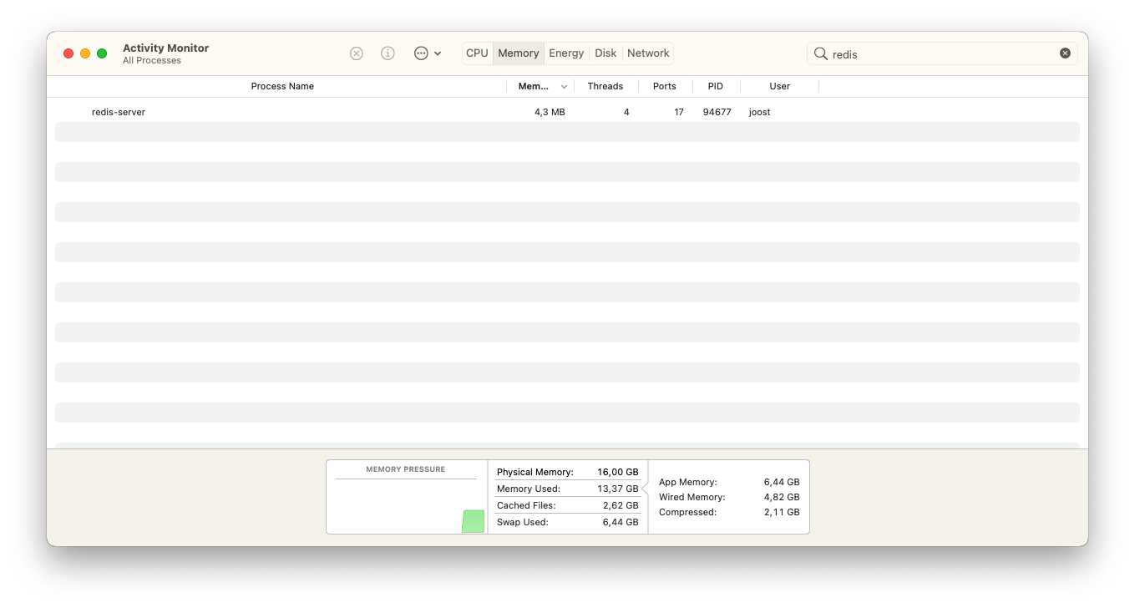Screen dimensions: 1135x608
Task: Click the magnifying glass search icon
Action: click(x=820, y=53)
